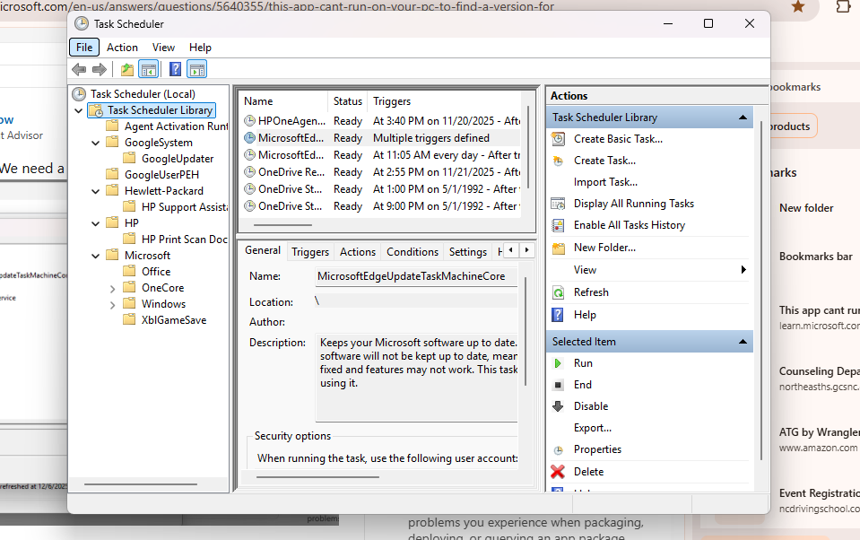Click the GoogleUpdater folder icon
Viewport: 860px width, 540px height.
pos(129,159)
